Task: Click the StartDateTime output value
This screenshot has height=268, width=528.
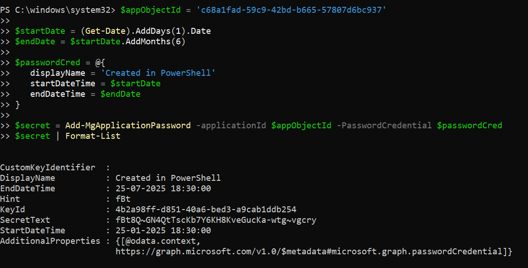Action: [x=163, y=231]
